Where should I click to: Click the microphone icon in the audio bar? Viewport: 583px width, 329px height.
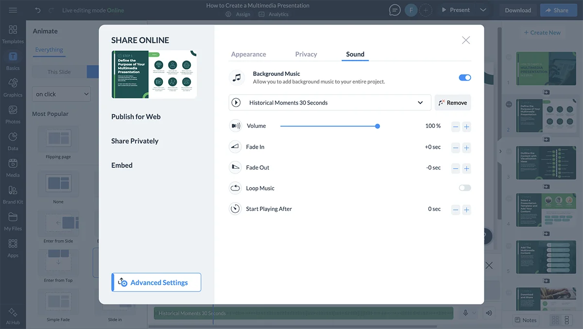point(465,313)
